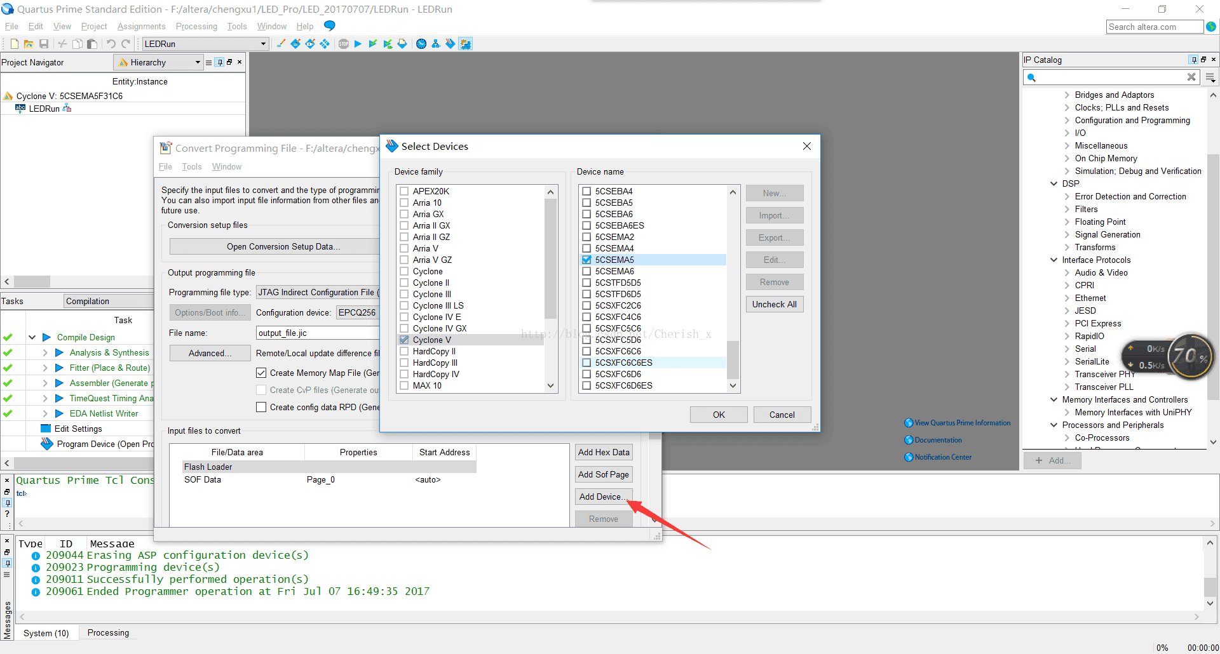Click the Altera globe icon near search
The image size is (1220, 654).
(x=1211, y=27)
